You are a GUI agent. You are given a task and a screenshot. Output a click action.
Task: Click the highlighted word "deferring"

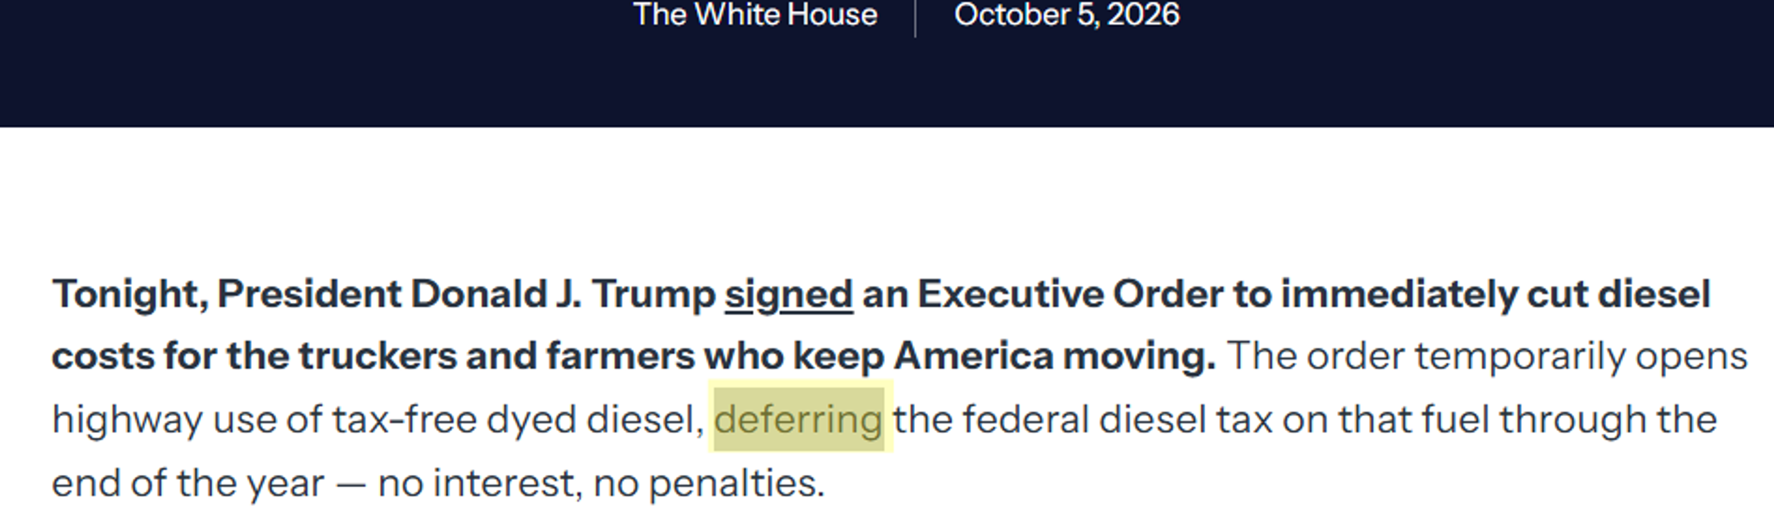click(x=799, y=419)
